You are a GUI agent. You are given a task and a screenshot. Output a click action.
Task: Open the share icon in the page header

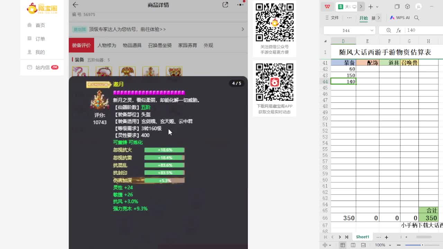pyautogui.click(x=225, y=5)
